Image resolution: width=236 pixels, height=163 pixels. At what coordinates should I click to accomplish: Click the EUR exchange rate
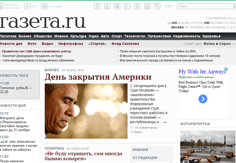[x=220, y=23]
